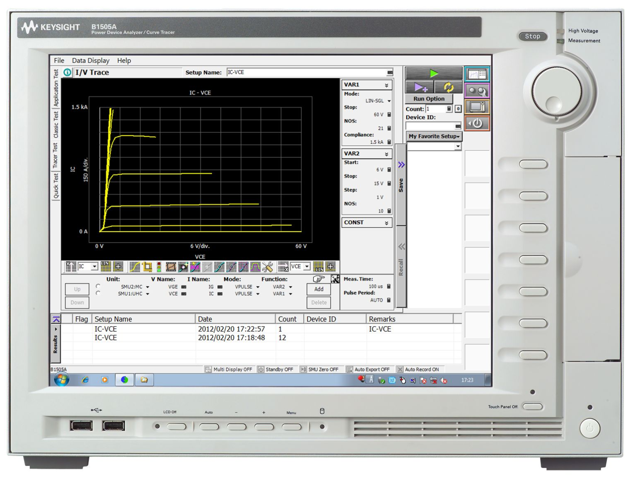Click the orange-framed power standby icon
This screenshot has height=478, width=628.
[477, 123]
